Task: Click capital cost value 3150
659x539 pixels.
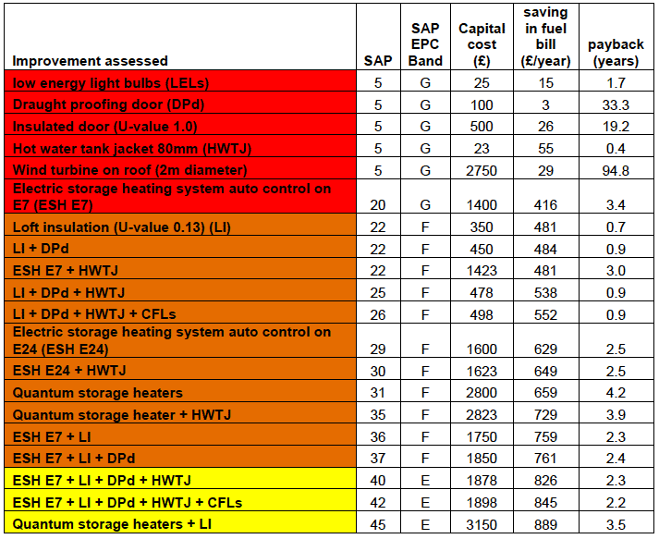Action: point(482,525)
